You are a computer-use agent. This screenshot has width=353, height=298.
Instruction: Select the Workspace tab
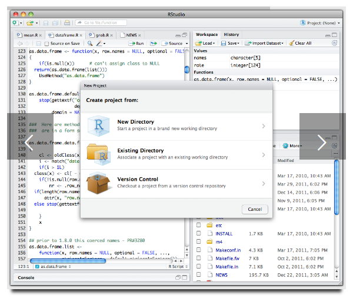pos(207,35)
